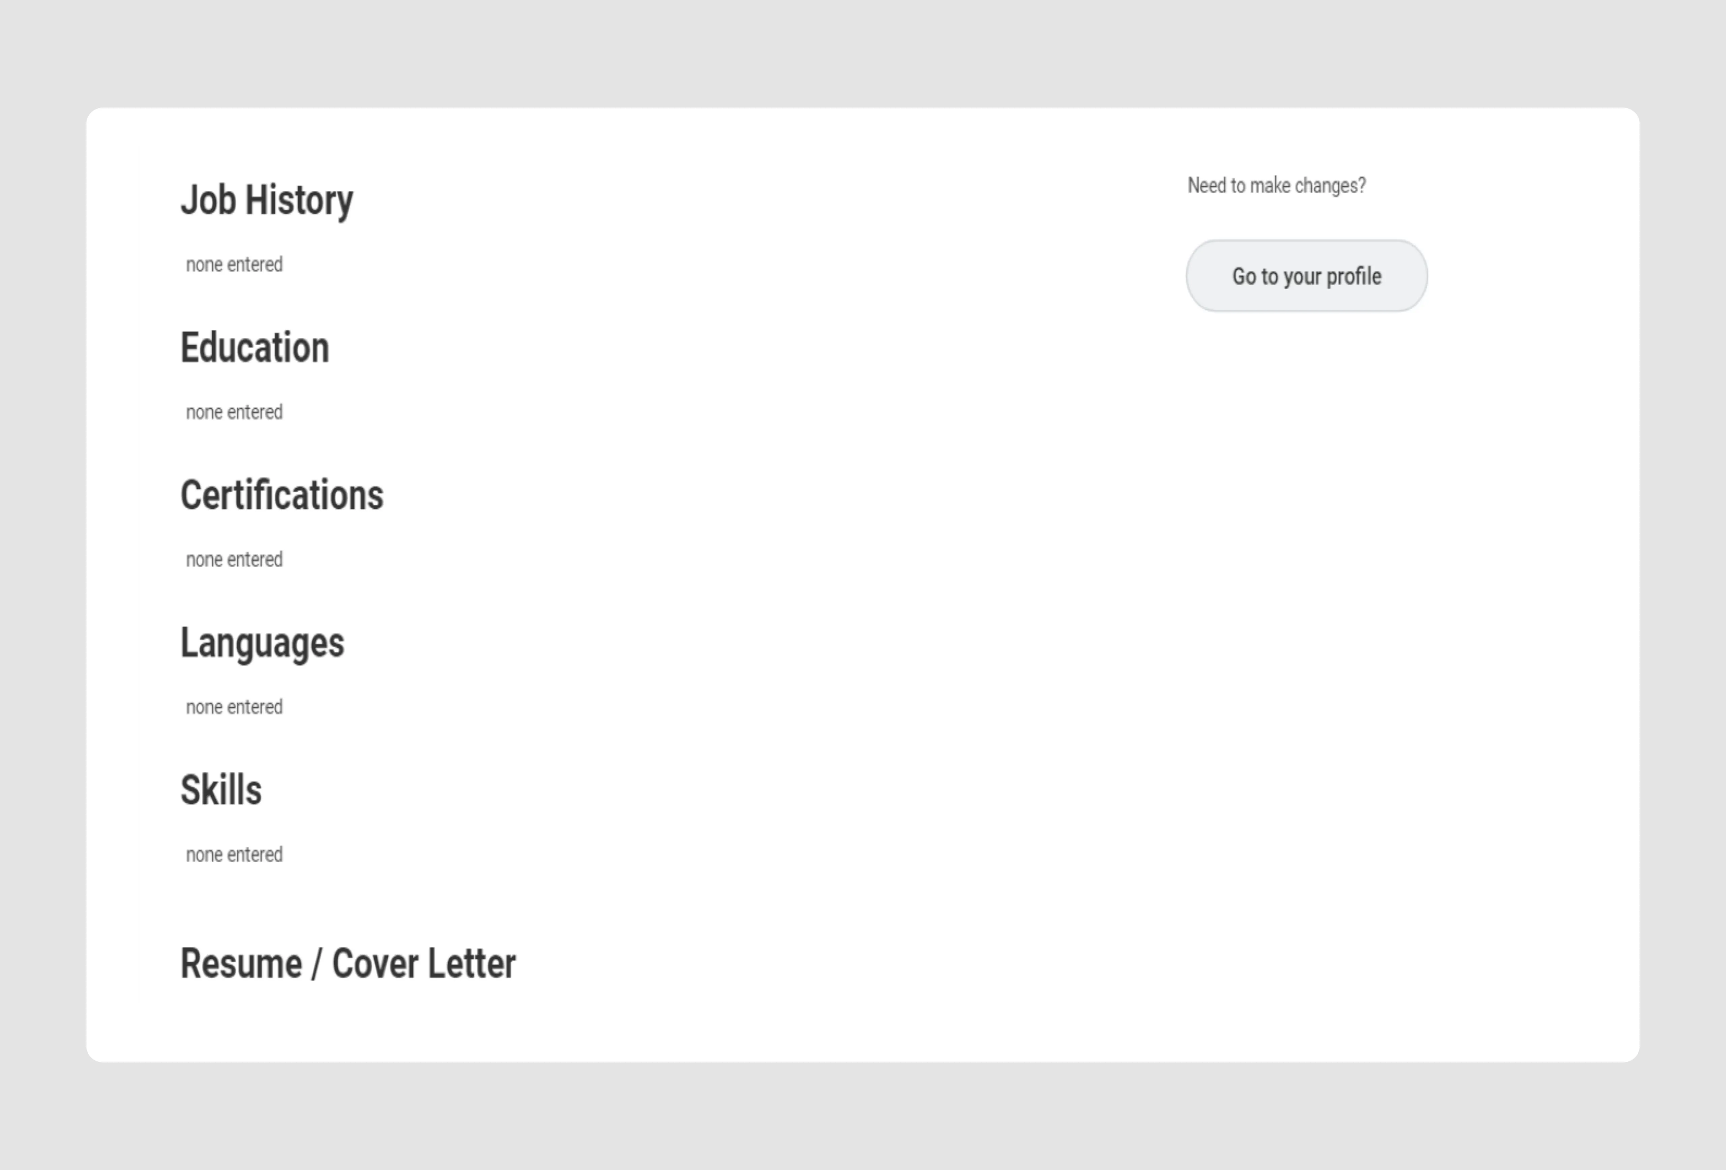Click none entered under Skills
This screenshot has width=1726, height=1170.
point(234,855)
